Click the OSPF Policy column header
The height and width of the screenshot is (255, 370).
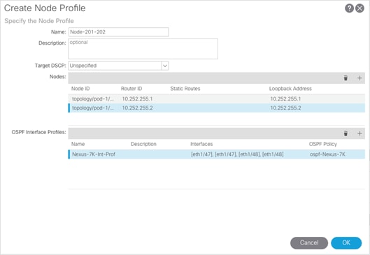[x=323, y=144]
